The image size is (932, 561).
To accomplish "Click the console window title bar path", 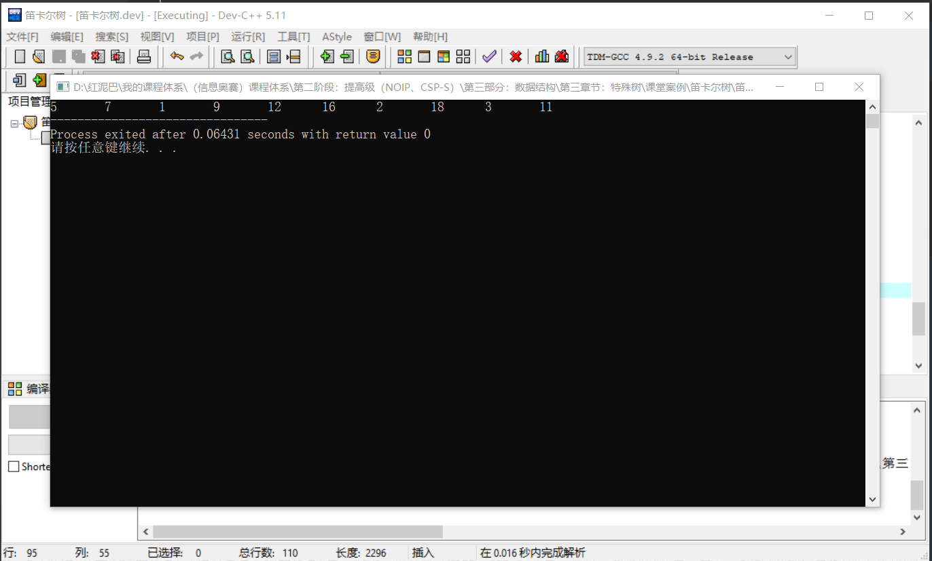I will coord(413,87).
